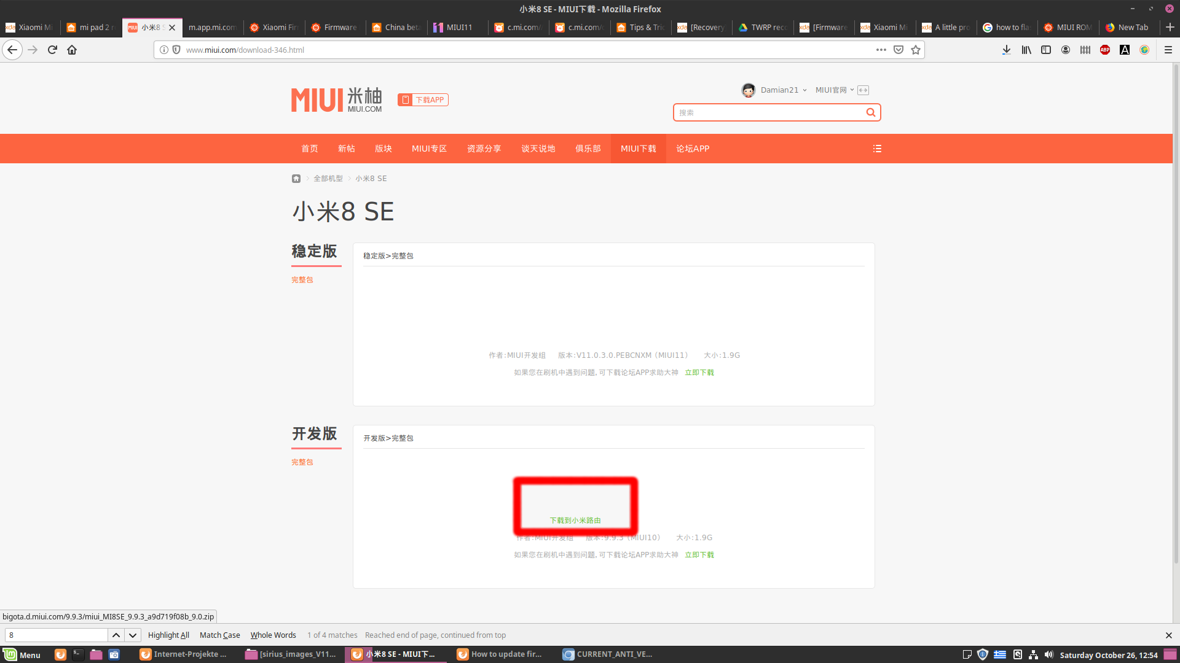Click the Firefox home icon

[x=72, y=50]
